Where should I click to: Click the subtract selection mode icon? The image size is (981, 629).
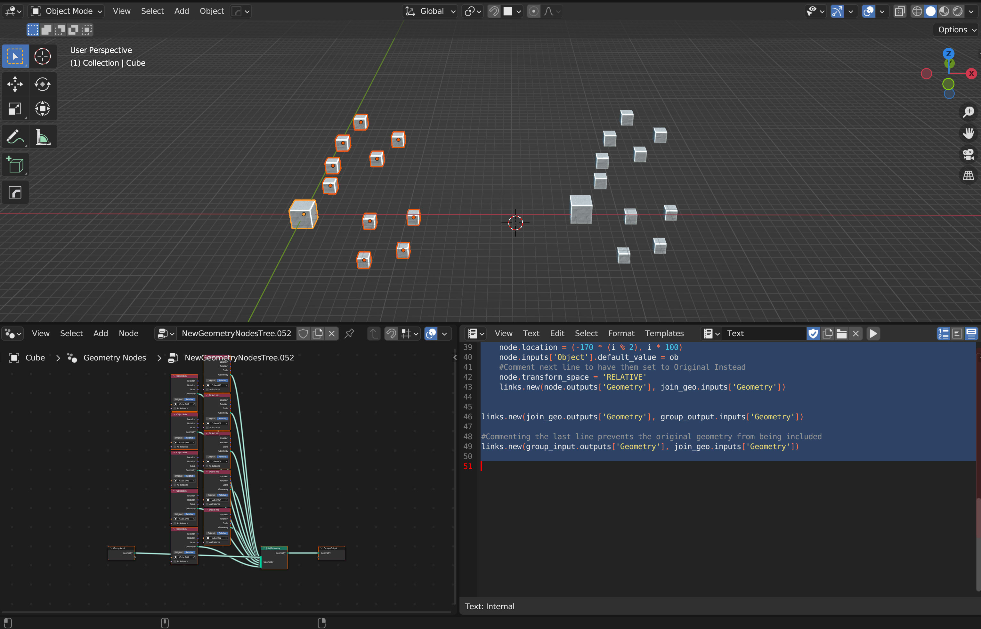coord(60,29)
